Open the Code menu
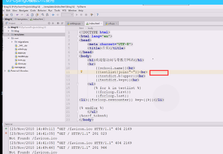Viewport: 223px width, 154px height. [x=33, y=11]
